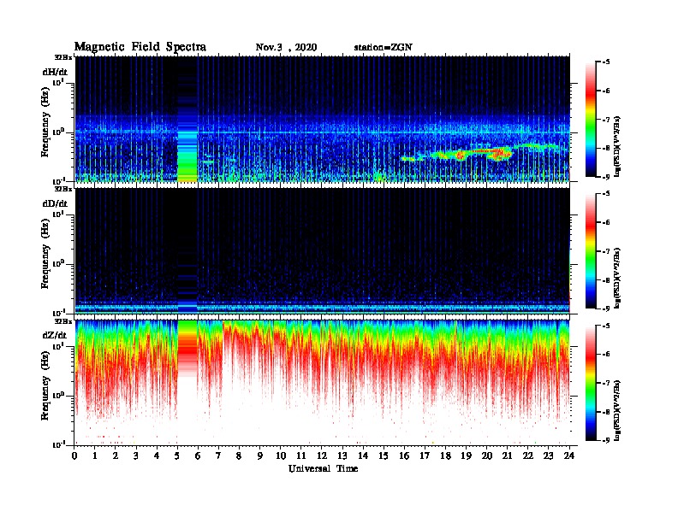The image size is (678, 523).
Task: Click the 'station=ZGN' label
Action: click(383, 47)
